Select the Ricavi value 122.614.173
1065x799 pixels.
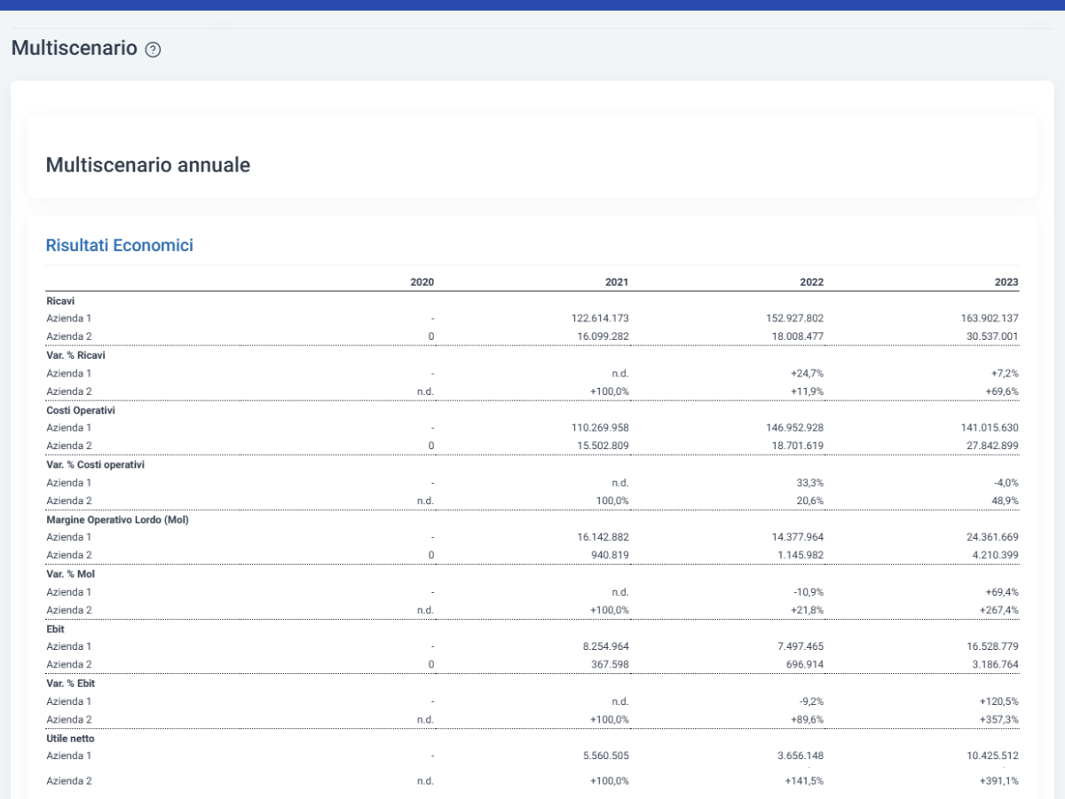pyautogui.click(x=600, y=318)
